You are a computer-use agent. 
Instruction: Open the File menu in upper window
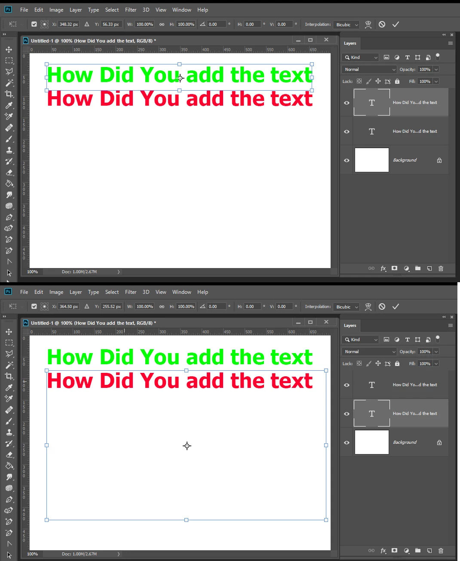point(24,10)
